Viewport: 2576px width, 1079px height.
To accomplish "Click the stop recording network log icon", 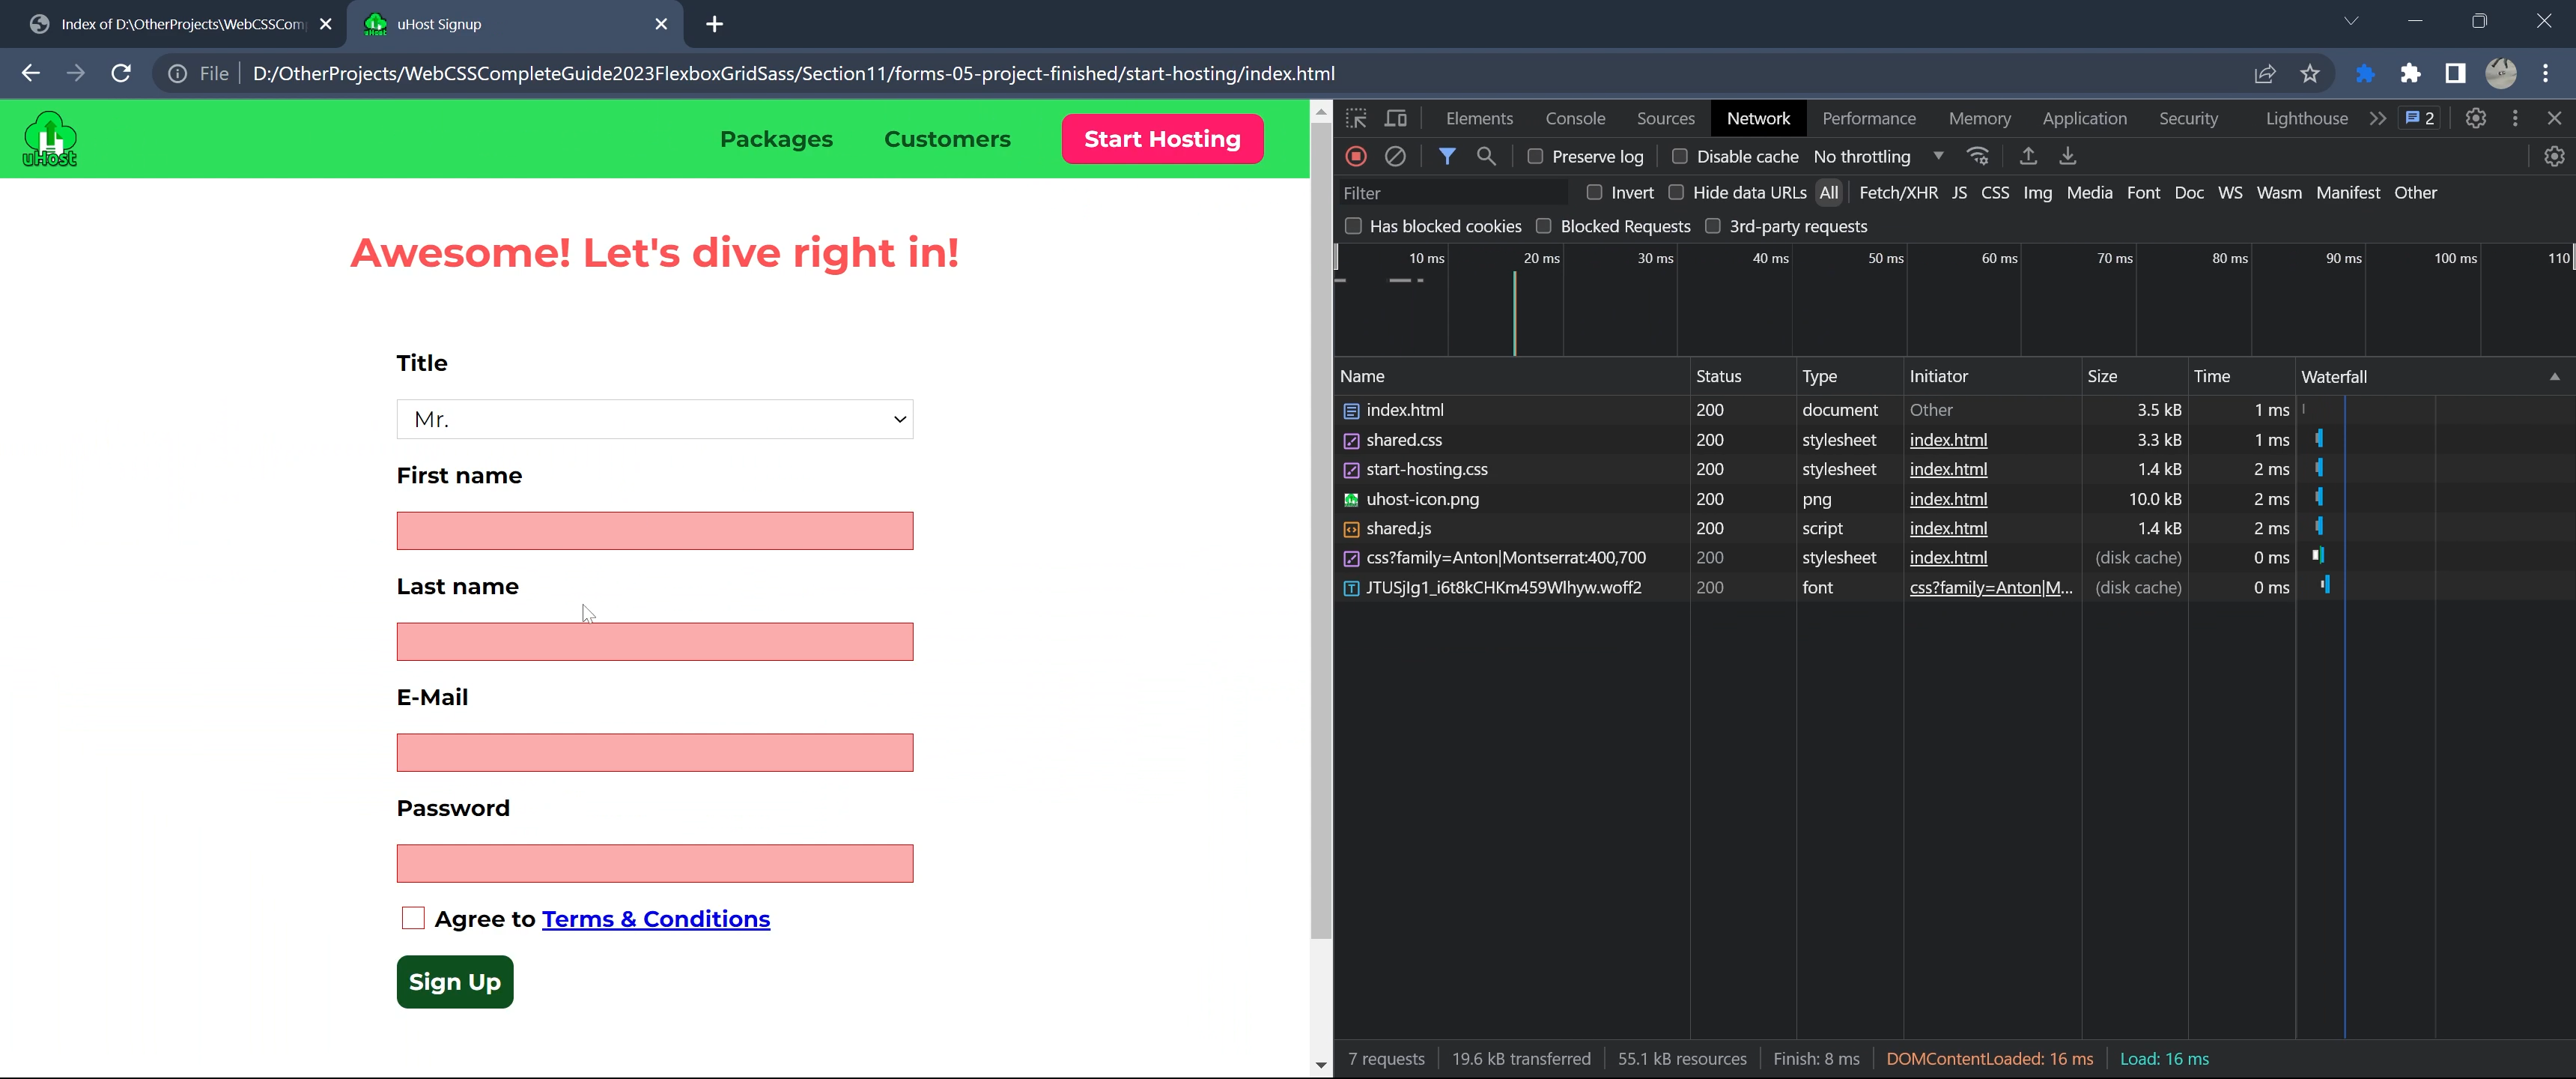I will (1356, 156).
